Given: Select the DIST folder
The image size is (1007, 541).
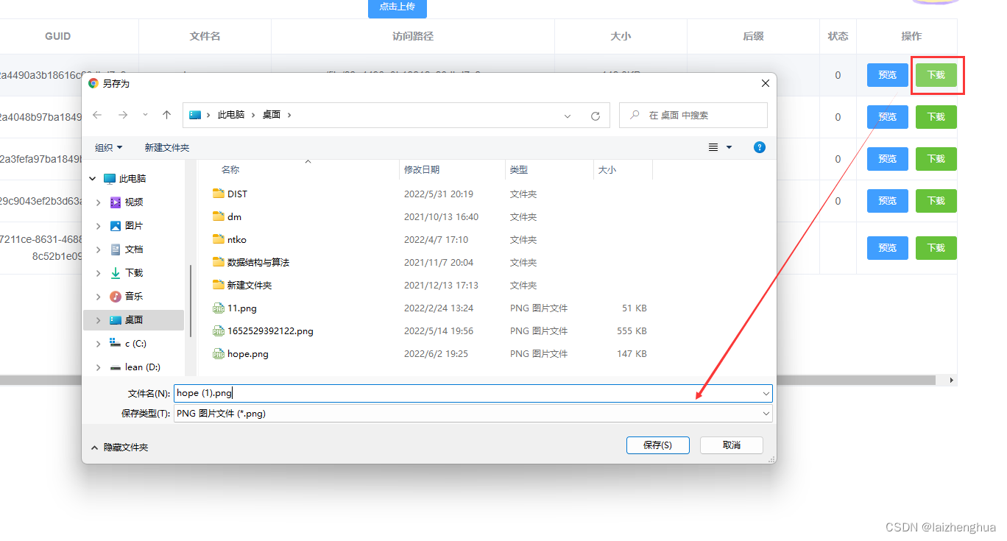Looking at the screenshot, I should coord(237,194).
